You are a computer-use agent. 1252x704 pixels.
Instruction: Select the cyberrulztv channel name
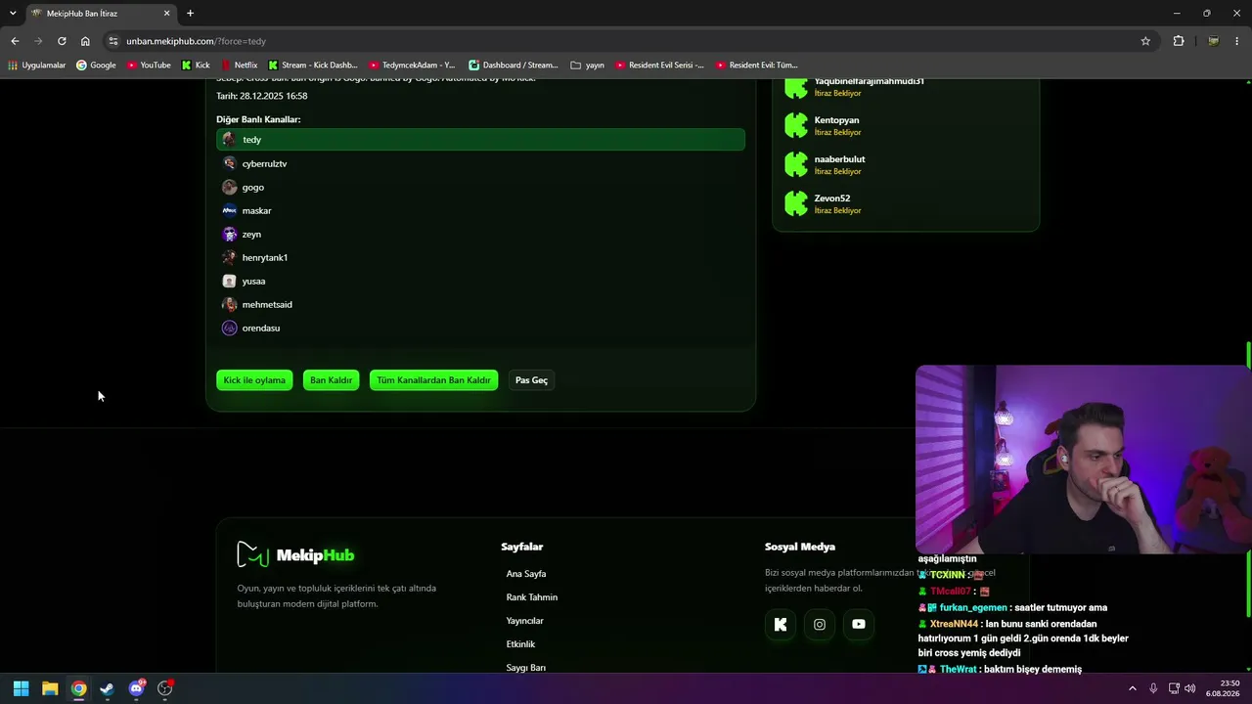(264, 163)
